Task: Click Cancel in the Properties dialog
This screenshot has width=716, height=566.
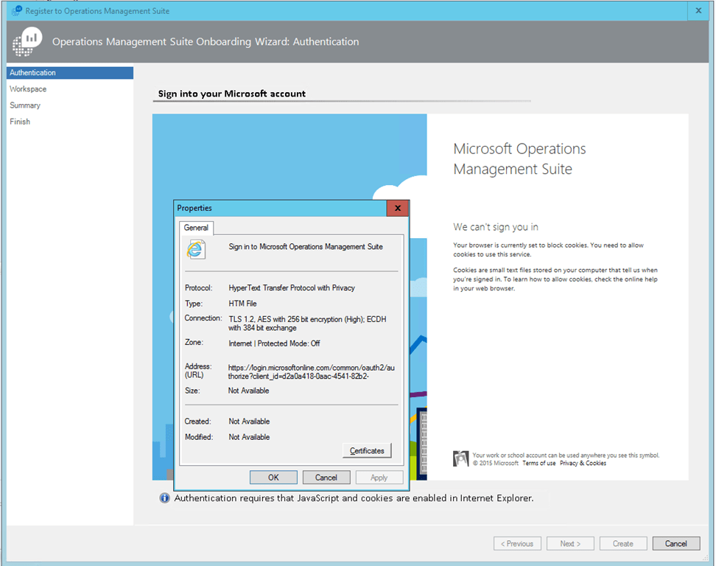Action: [326, 478]
